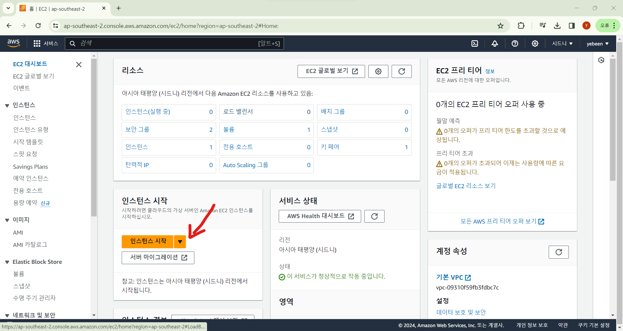Close the EC2 browser tab
This screenshot has height=331, width=623.
click(x=104, y=8)
